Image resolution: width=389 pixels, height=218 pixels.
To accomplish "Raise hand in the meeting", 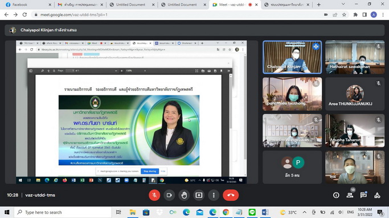I will (x=184, y=195).
